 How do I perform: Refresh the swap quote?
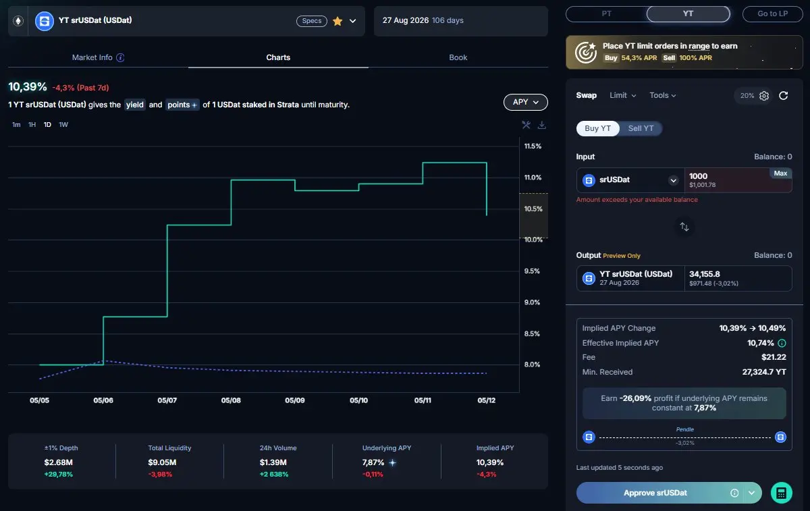(x=784, y=96)
